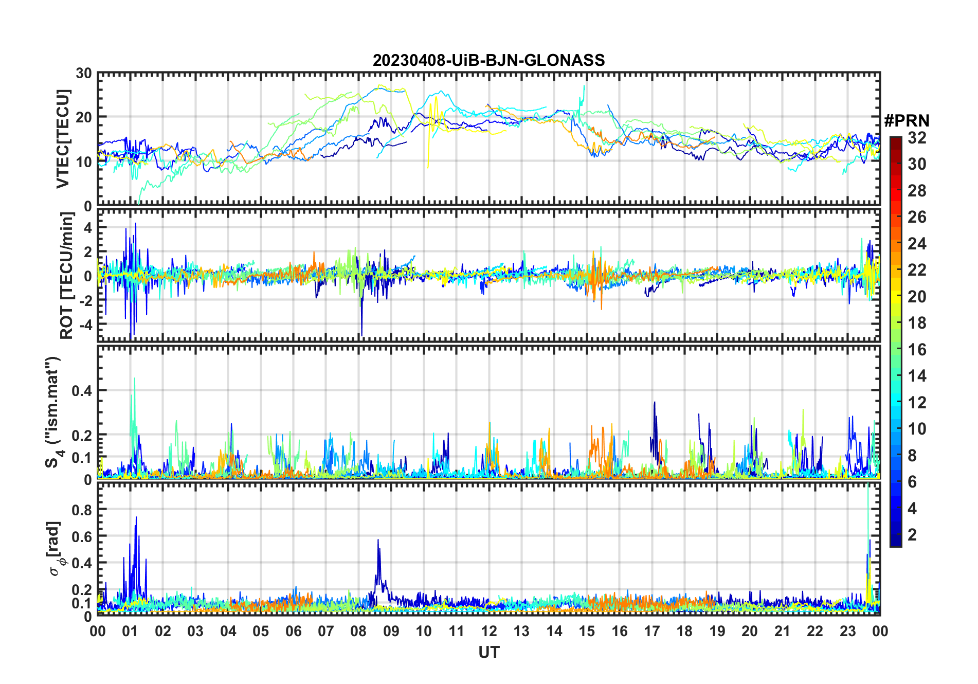This screenshot has width=978, height=684.
Task: Click the blue σφ peak between 08 and 09 UT
Action: 378,541
